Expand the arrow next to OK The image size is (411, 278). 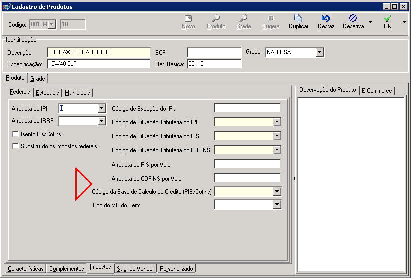click(x=405, y=22)
